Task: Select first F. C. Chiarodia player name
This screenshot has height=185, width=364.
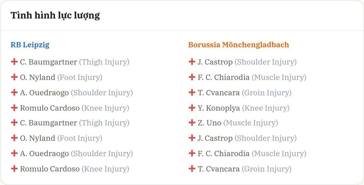Action: 223,77
